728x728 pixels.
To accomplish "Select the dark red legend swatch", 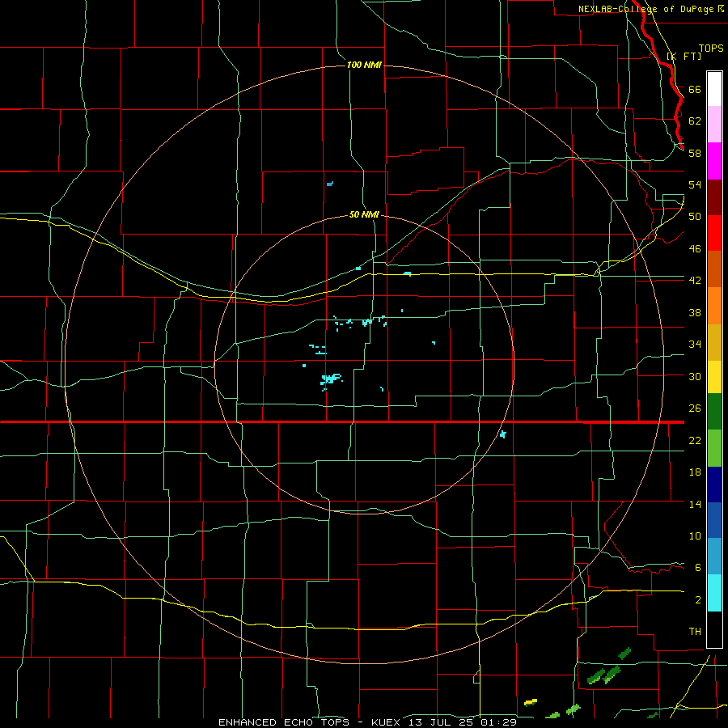I will (714, 197).
